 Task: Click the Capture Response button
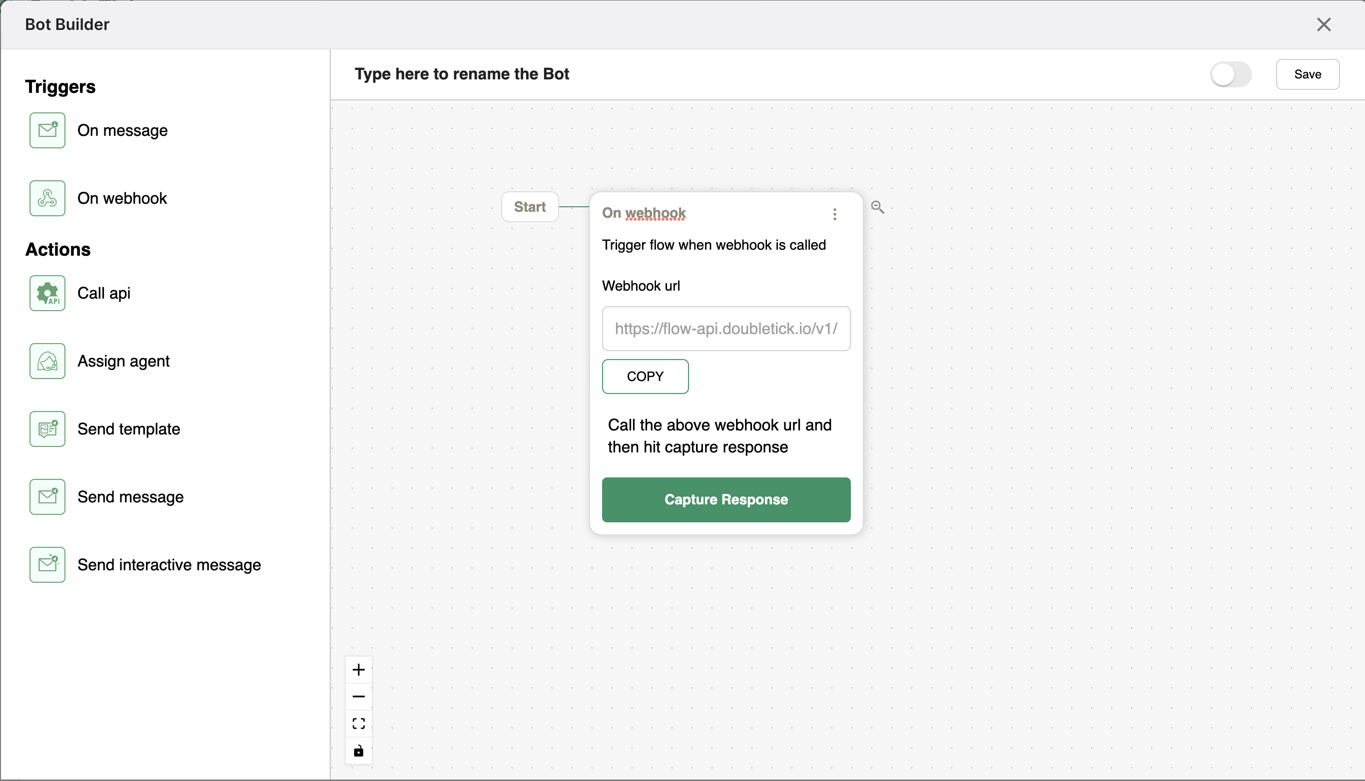[726, 499]
